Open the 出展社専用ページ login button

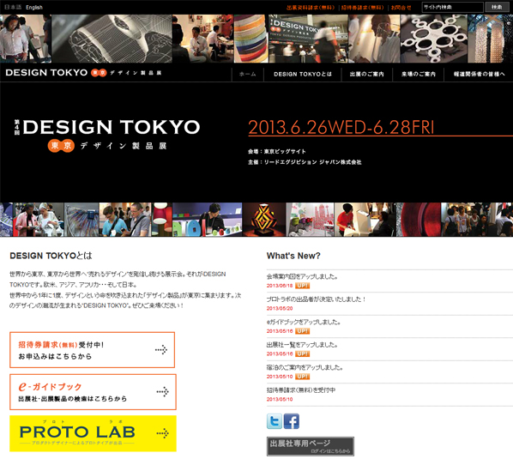[x=311, y=446]
